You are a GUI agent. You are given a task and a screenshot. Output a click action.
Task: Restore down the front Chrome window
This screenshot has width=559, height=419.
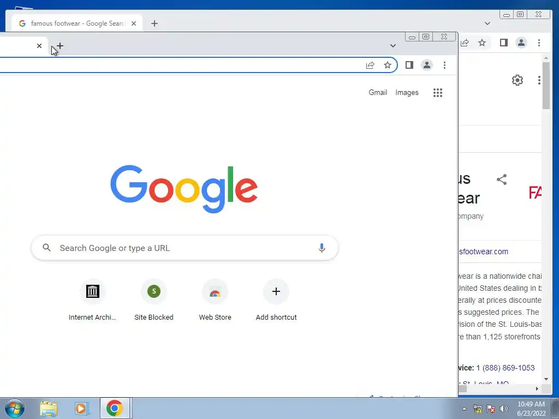(x=426, y=37)
